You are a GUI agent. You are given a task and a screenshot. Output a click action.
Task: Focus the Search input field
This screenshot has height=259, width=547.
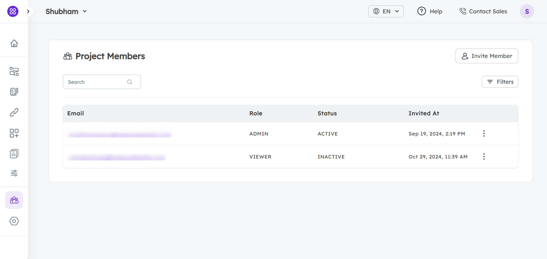pos(102,82)
